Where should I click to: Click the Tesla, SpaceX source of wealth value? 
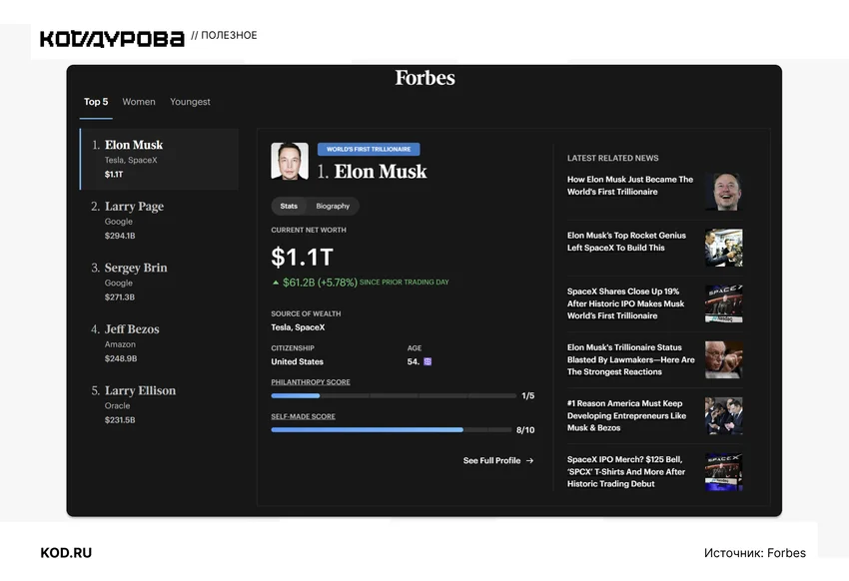298,327
